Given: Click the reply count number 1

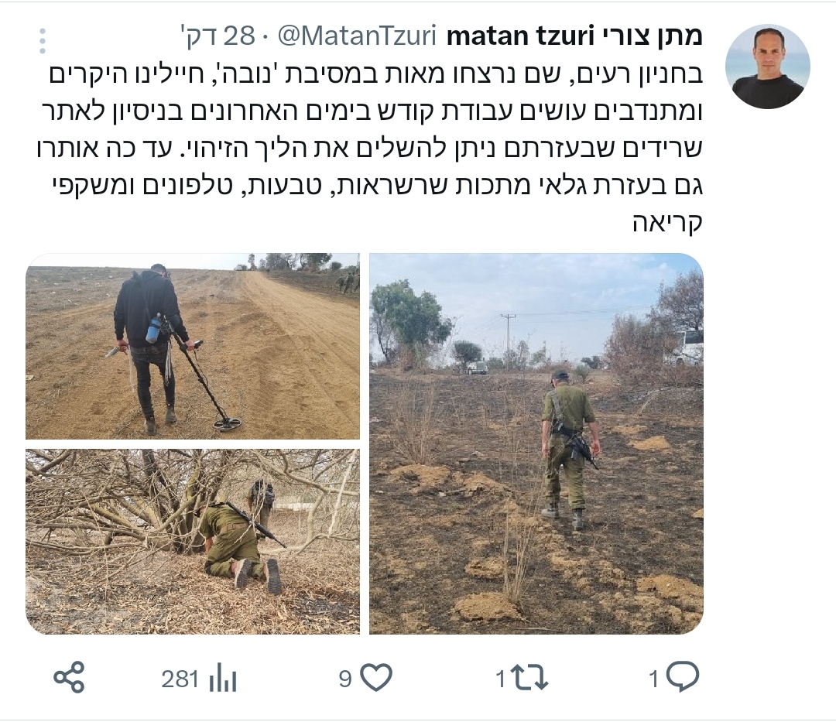Looking at the screenshot, I should (x=654, y=679).
